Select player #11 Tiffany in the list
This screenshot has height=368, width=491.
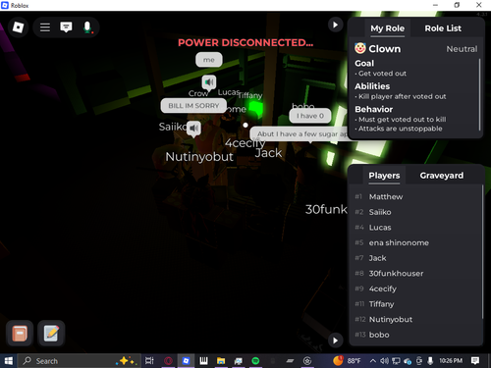415,304
